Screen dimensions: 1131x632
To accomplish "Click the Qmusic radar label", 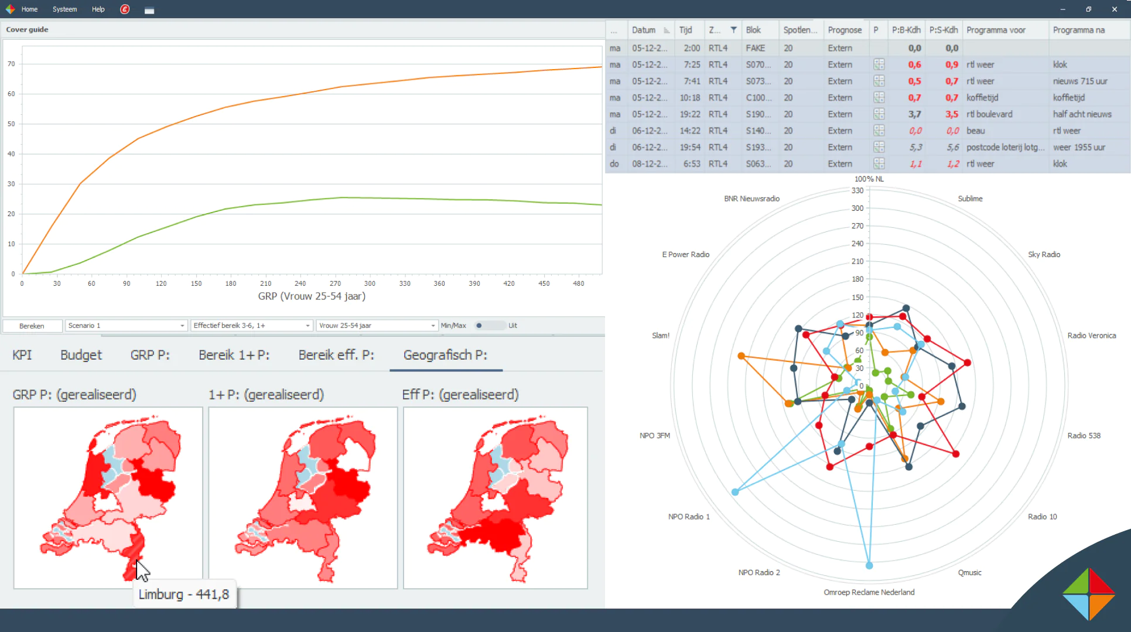I will click(969, 572).
